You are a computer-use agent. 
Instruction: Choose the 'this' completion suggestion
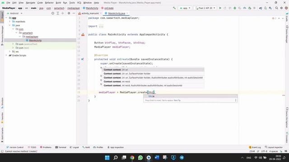click(x=191, y=96)
